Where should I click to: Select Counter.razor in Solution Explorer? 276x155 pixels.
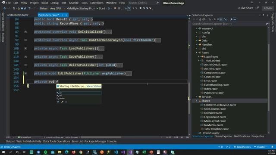click(x=212, y=77)
